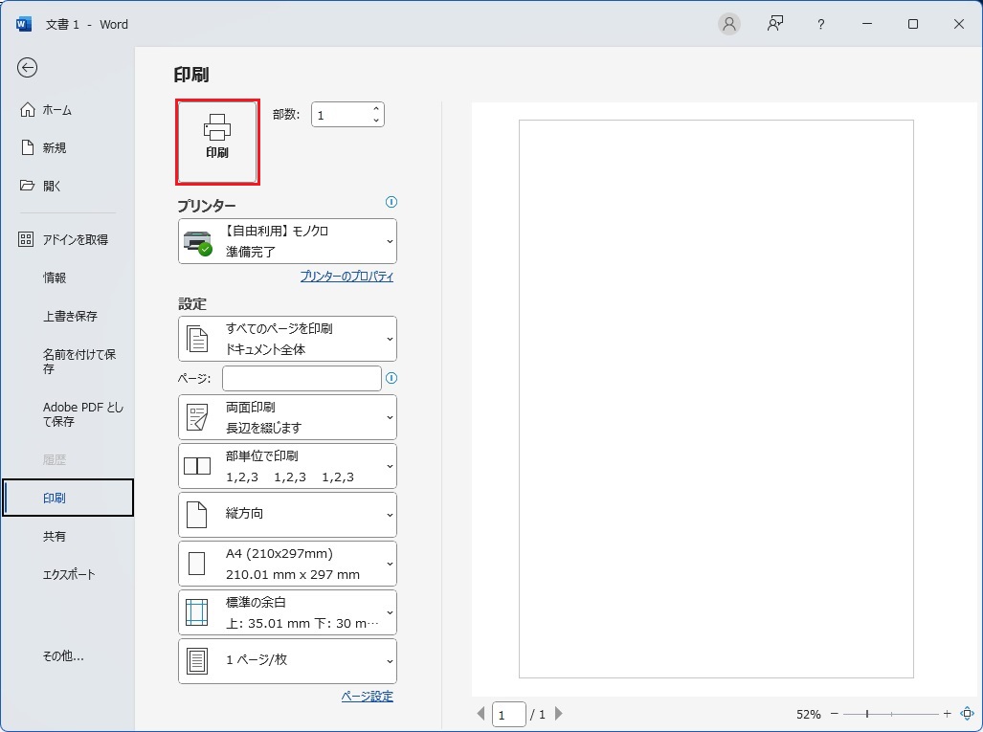This screenshot has height=732, width=983.
Task: Click the ページ設定 link
Action: point(367,697)
